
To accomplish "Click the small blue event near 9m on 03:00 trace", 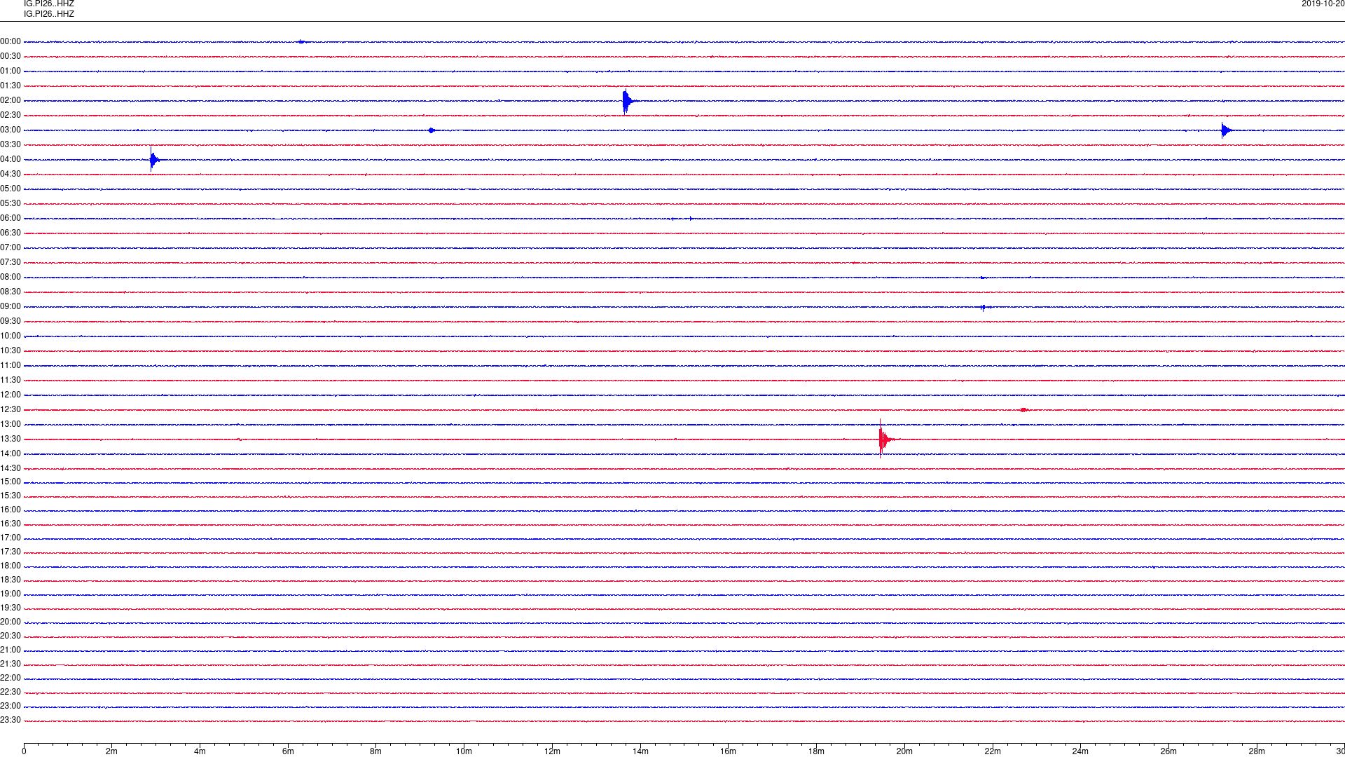I will 432,130.
